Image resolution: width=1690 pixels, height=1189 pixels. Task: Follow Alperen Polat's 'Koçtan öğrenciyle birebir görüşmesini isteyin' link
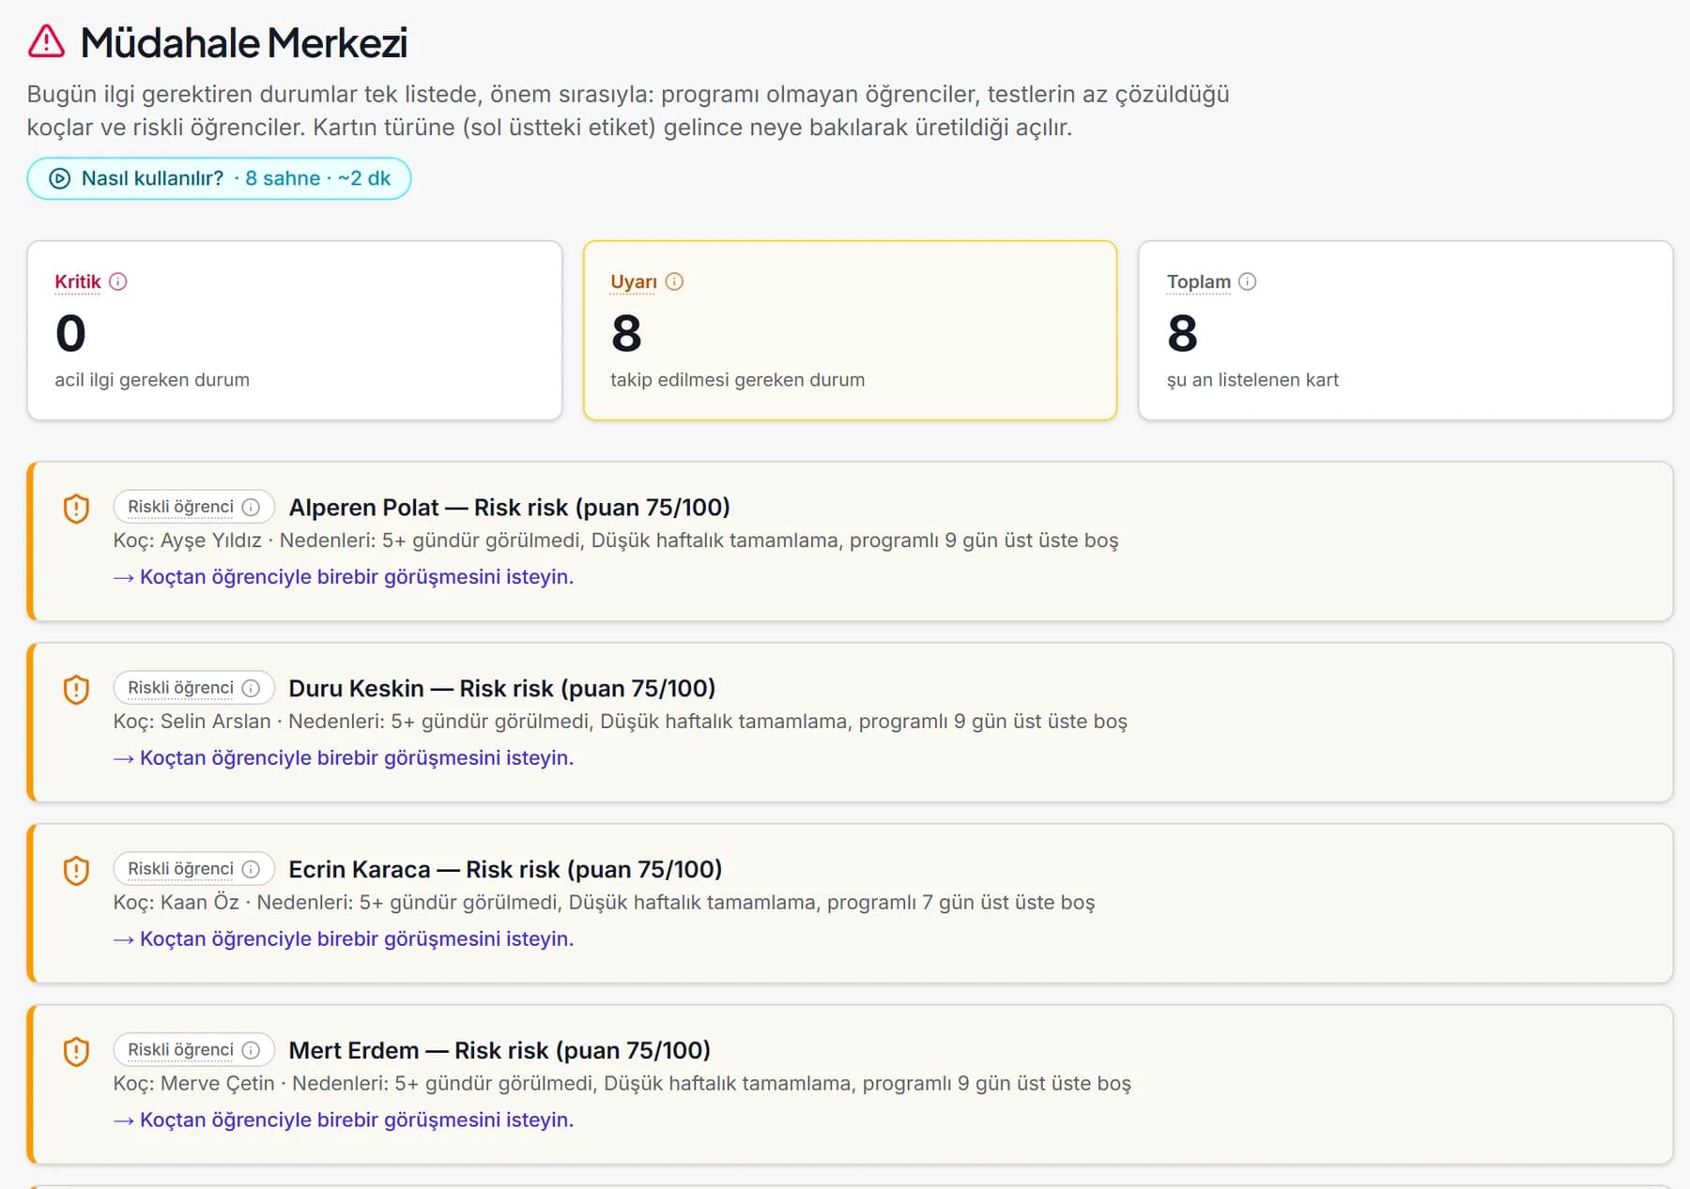coord(344,577)
